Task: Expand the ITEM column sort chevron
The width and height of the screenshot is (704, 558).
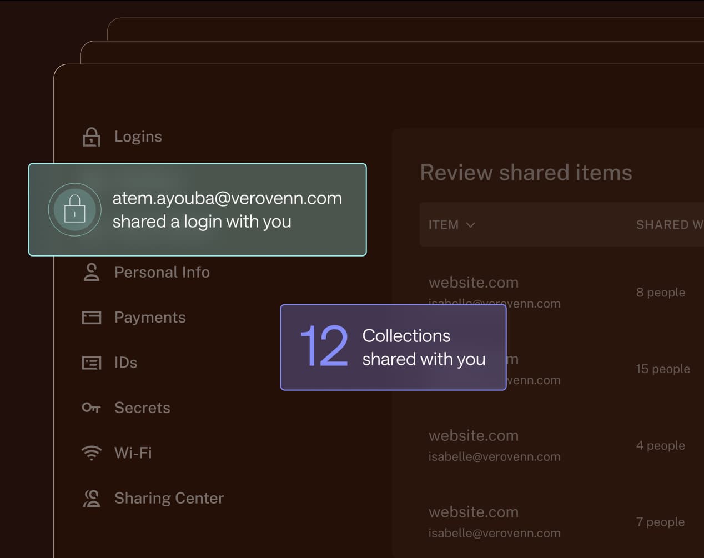Action: tap(471, 225)
